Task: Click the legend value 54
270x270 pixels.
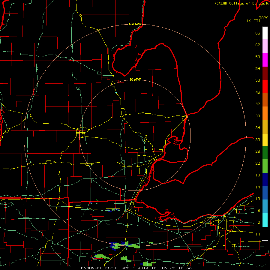Action: coord(258,68)
